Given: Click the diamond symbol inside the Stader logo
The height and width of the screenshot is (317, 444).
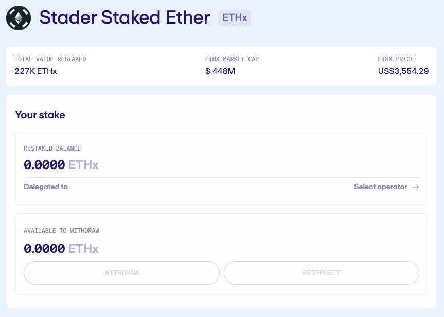Looking at the screenshot, I should coord(18,17).
